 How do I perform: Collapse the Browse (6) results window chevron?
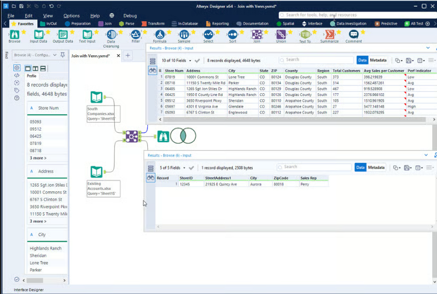point(426,155)
